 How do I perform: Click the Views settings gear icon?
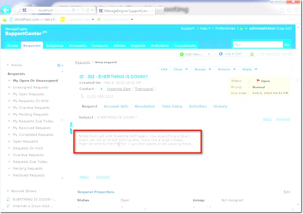coord(59,65)
